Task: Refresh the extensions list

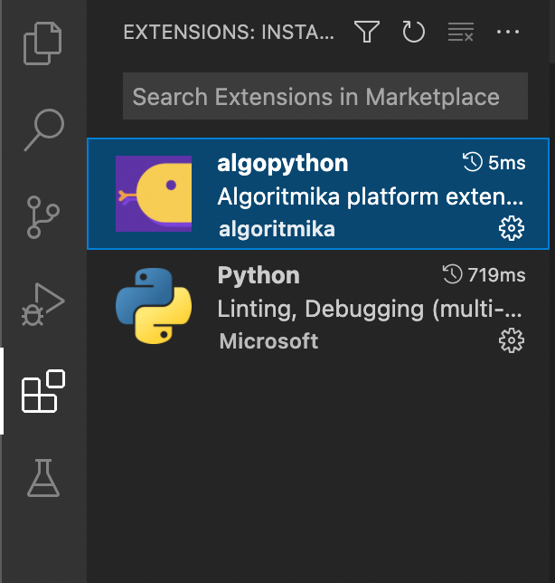Action: 413,33
